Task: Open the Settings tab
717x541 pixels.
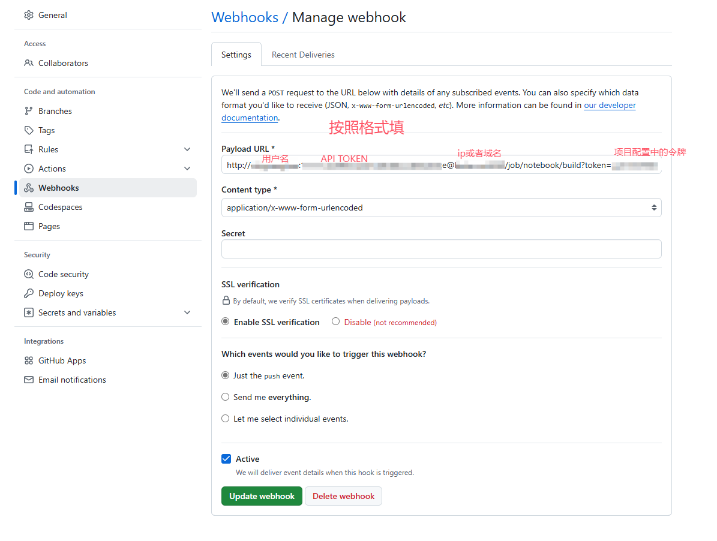Action: [x=236, y=55]
